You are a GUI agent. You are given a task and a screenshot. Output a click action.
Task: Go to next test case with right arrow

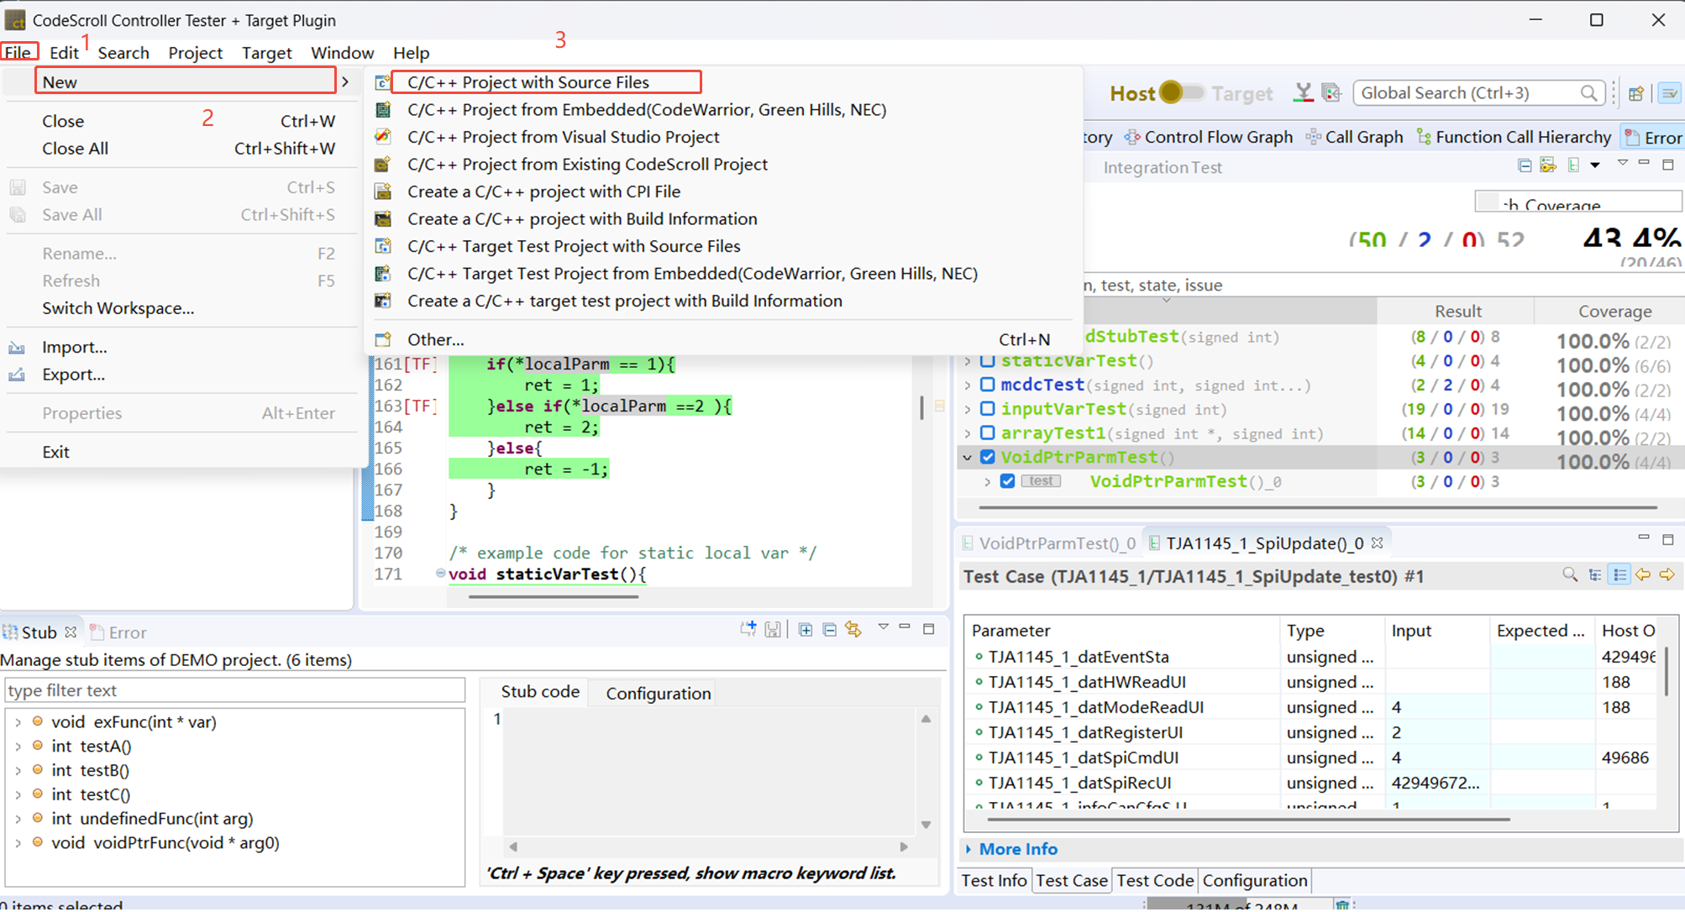[1667, 575]
